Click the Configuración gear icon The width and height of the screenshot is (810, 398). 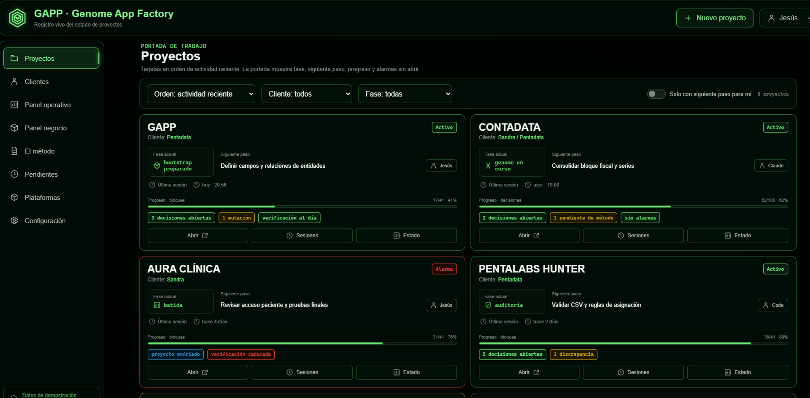(x=14, y=221)
